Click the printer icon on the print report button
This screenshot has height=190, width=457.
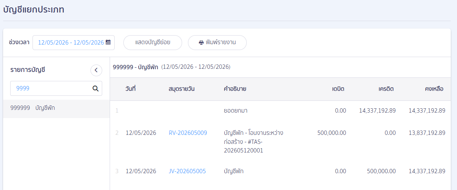click(201, 43)
